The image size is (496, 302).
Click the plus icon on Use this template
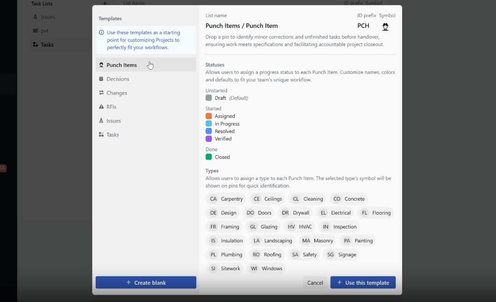point(339,283)
